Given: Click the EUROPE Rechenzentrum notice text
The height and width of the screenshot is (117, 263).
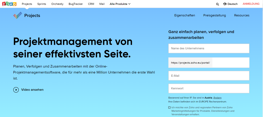Looking at the screenshot, I should point(198,102).
